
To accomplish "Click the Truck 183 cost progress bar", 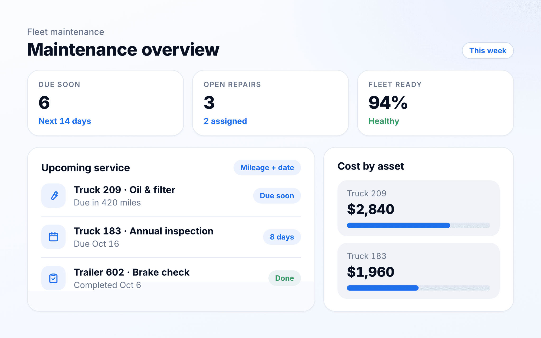I will (x=418, y=288).
